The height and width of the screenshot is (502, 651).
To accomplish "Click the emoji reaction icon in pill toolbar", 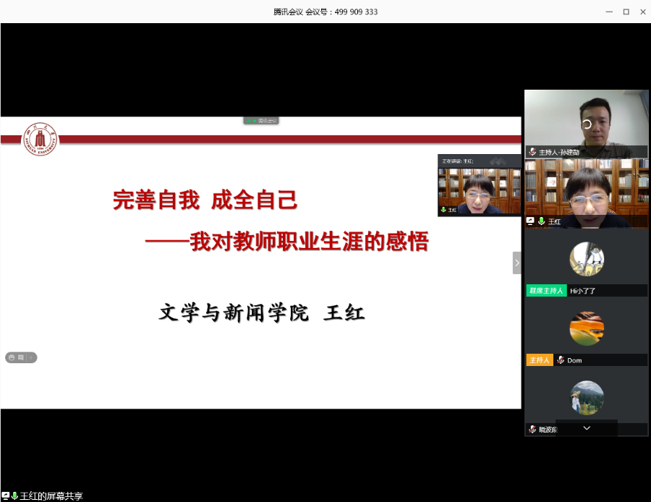I will pyautogui.click(x=12, y=357).
